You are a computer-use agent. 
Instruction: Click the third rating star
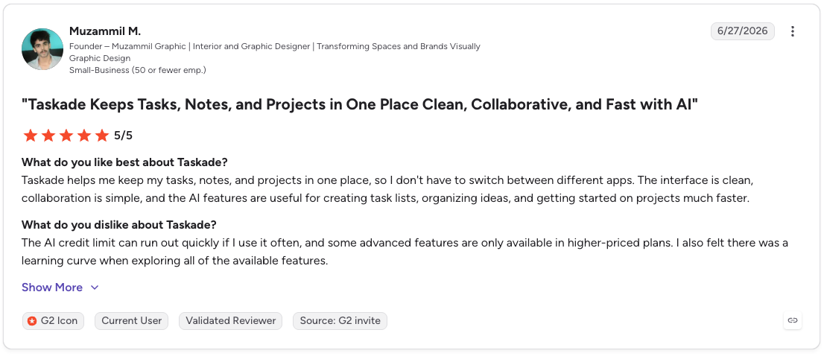pos(66,136)
